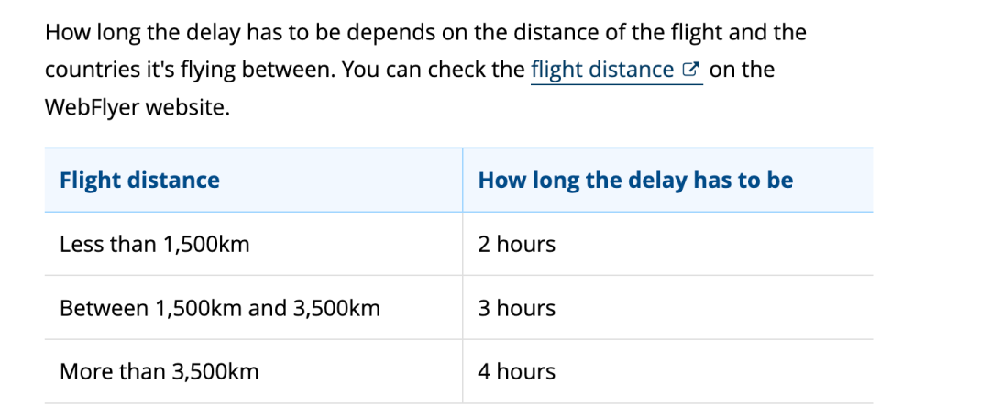Click the phrase "How long the delay" in paragraph
This screenshot has width=990, height=417.
point(143,32)
